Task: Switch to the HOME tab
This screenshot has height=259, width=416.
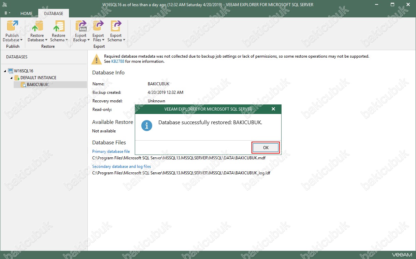Action: 27,14
